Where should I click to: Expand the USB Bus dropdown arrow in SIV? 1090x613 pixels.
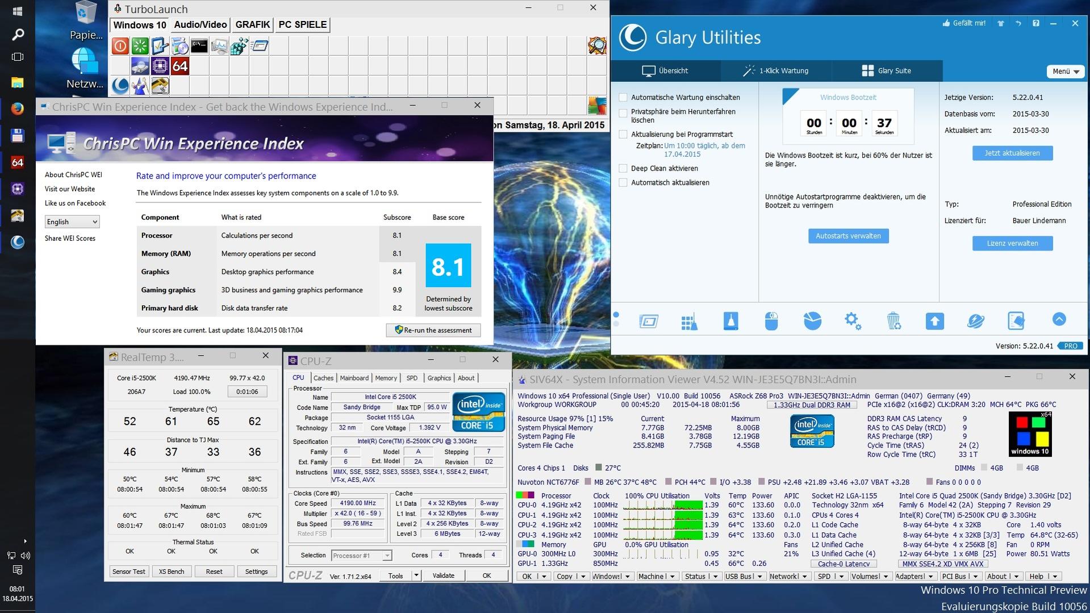(760, 576)
